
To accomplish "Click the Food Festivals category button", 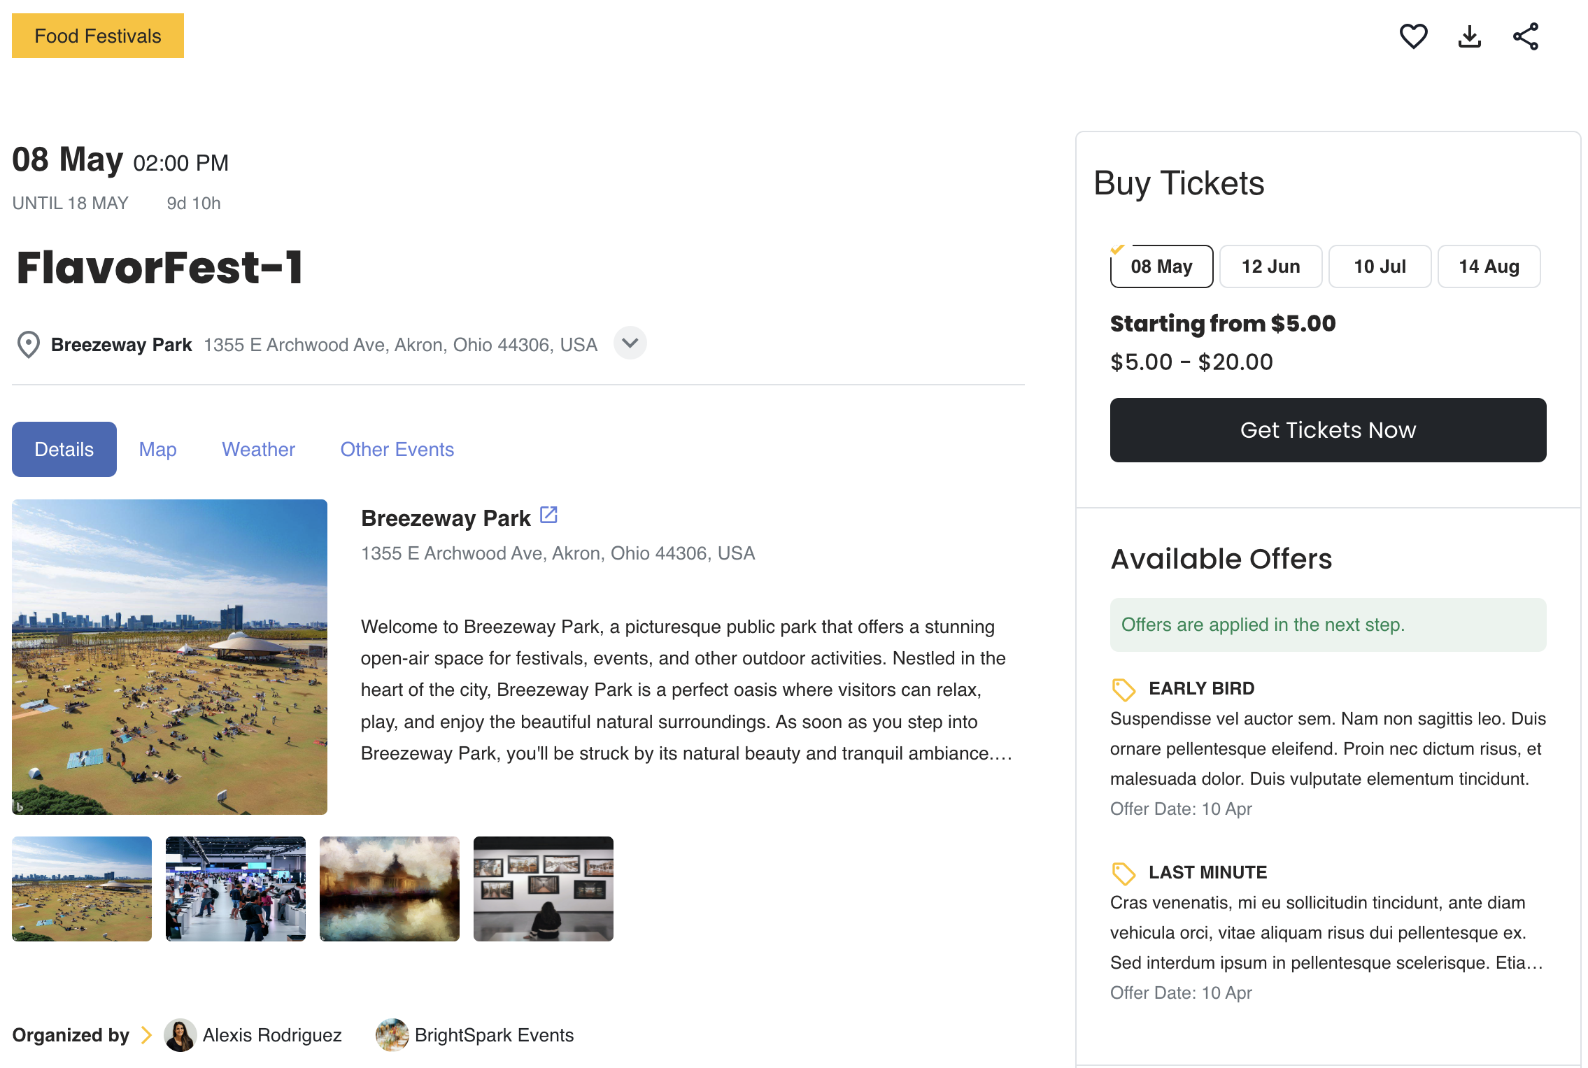I will coord(98,36).
